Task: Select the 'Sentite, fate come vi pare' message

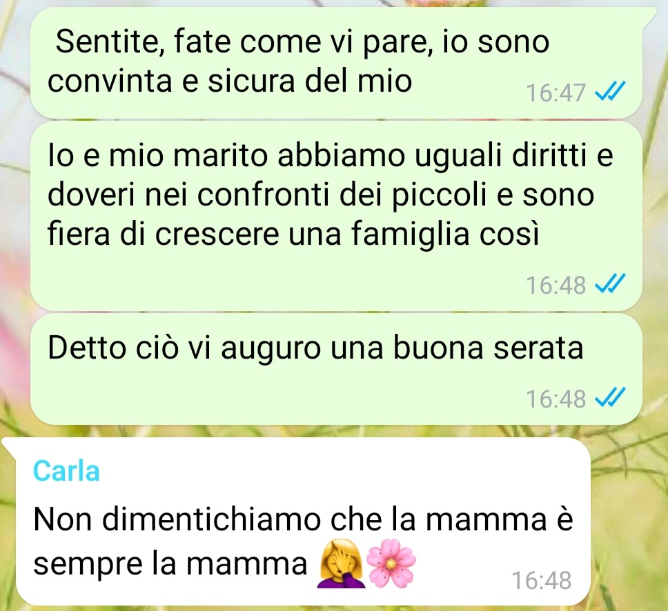Action: coord(336,63)
